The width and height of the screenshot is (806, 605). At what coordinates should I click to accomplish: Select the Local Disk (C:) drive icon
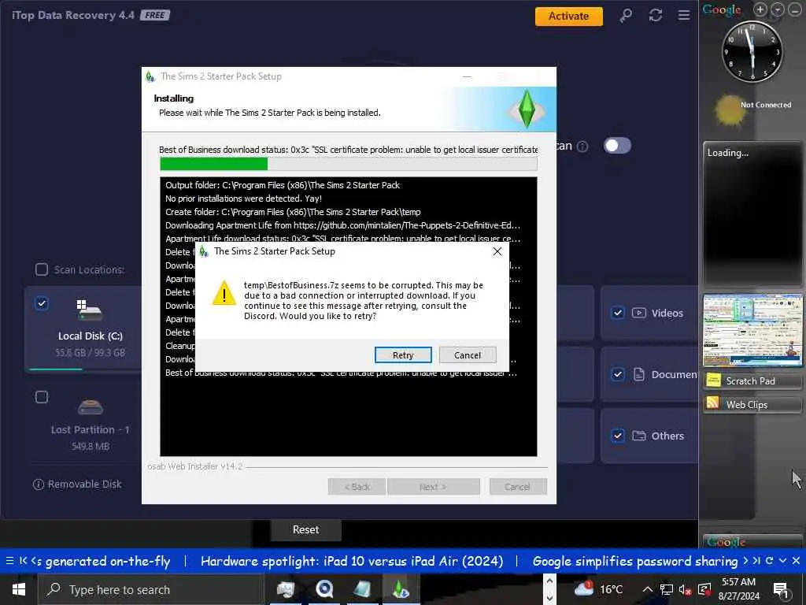pyautogui.click(x=90, y=310)
